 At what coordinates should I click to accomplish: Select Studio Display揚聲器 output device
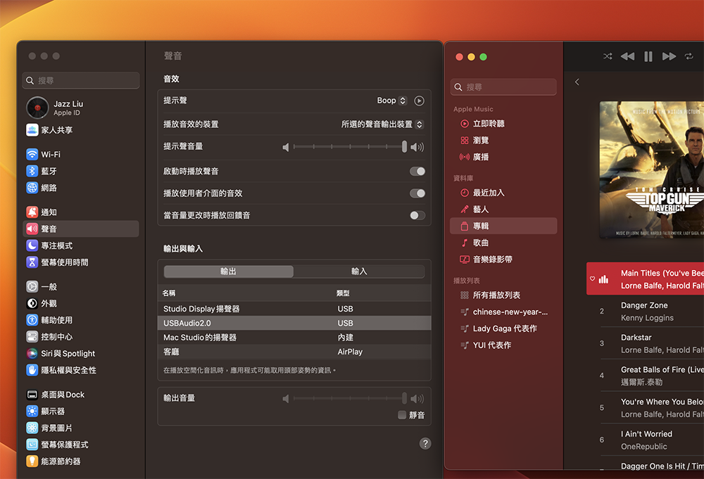click(x=294, y=309)
